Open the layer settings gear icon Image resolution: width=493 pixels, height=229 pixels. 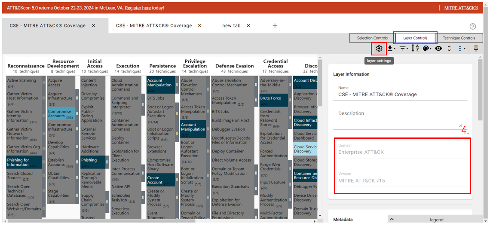click(379, 49)
